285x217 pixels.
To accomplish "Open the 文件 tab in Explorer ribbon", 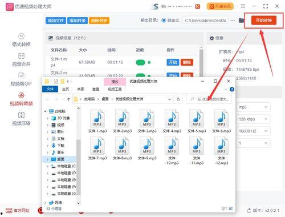I will click(x=50, y=89).
